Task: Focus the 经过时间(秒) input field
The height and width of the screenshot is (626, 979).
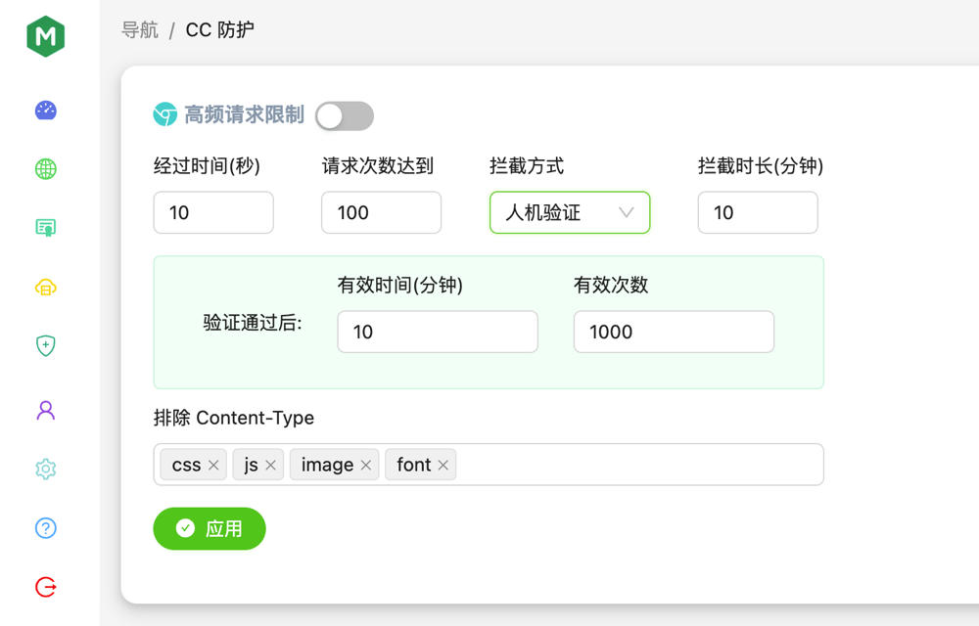Action: (213, 212)
